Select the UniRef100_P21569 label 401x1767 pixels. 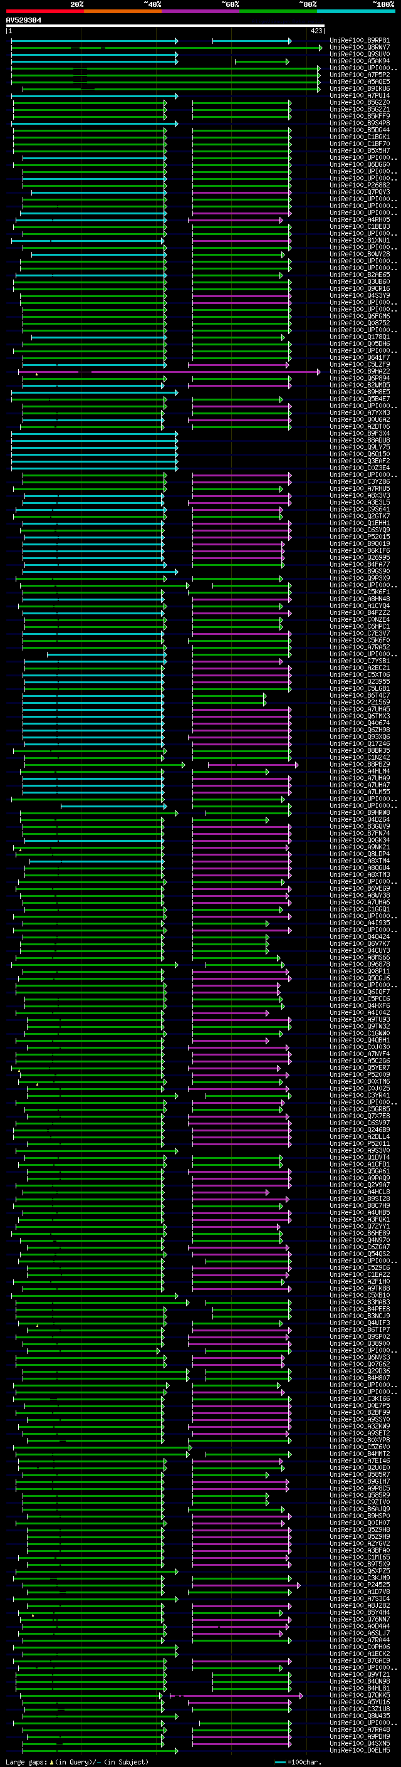(x=359, y=703)
